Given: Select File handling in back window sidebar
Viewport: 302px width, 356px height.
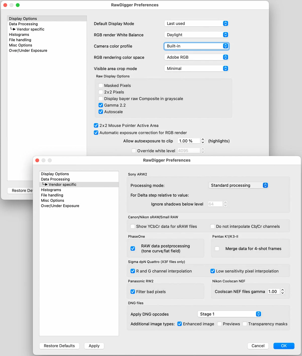Looking at the screenshot, I should click(x=47, y=40).
